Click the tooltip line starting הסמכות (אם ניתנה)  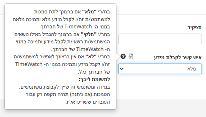(x=68, y=94)
